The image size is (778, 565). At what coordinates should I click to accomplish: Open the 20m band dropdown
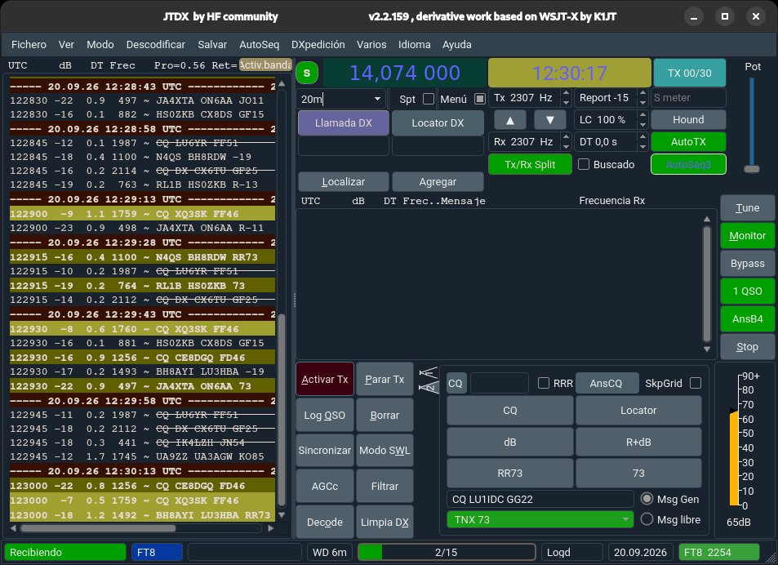pyautogui.click(x=378, y=99)
